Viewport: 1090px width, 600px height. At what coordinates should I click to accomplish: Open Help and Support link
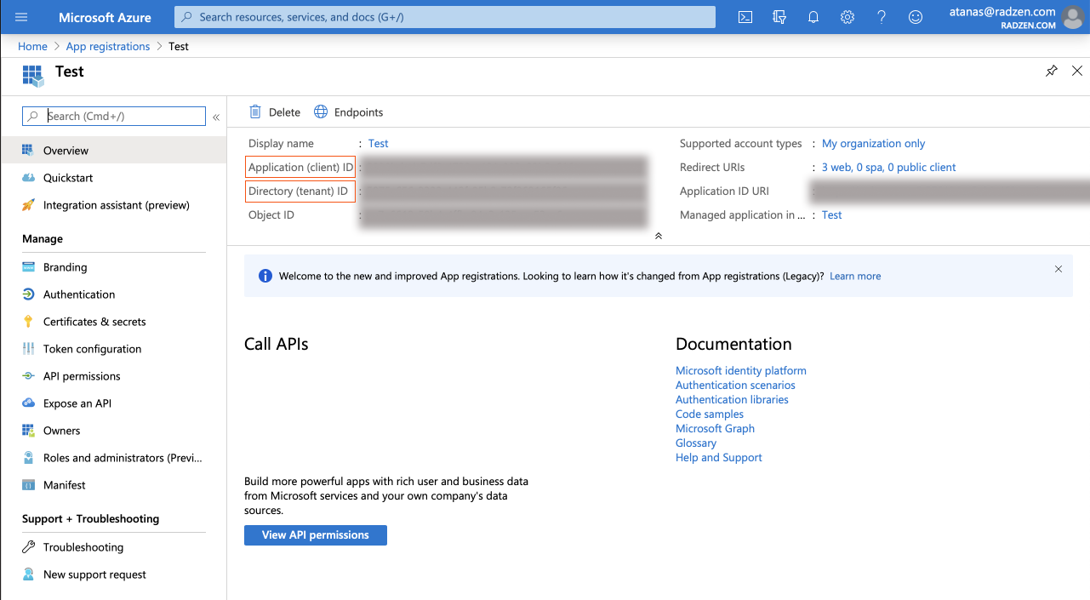pos(719,458)
